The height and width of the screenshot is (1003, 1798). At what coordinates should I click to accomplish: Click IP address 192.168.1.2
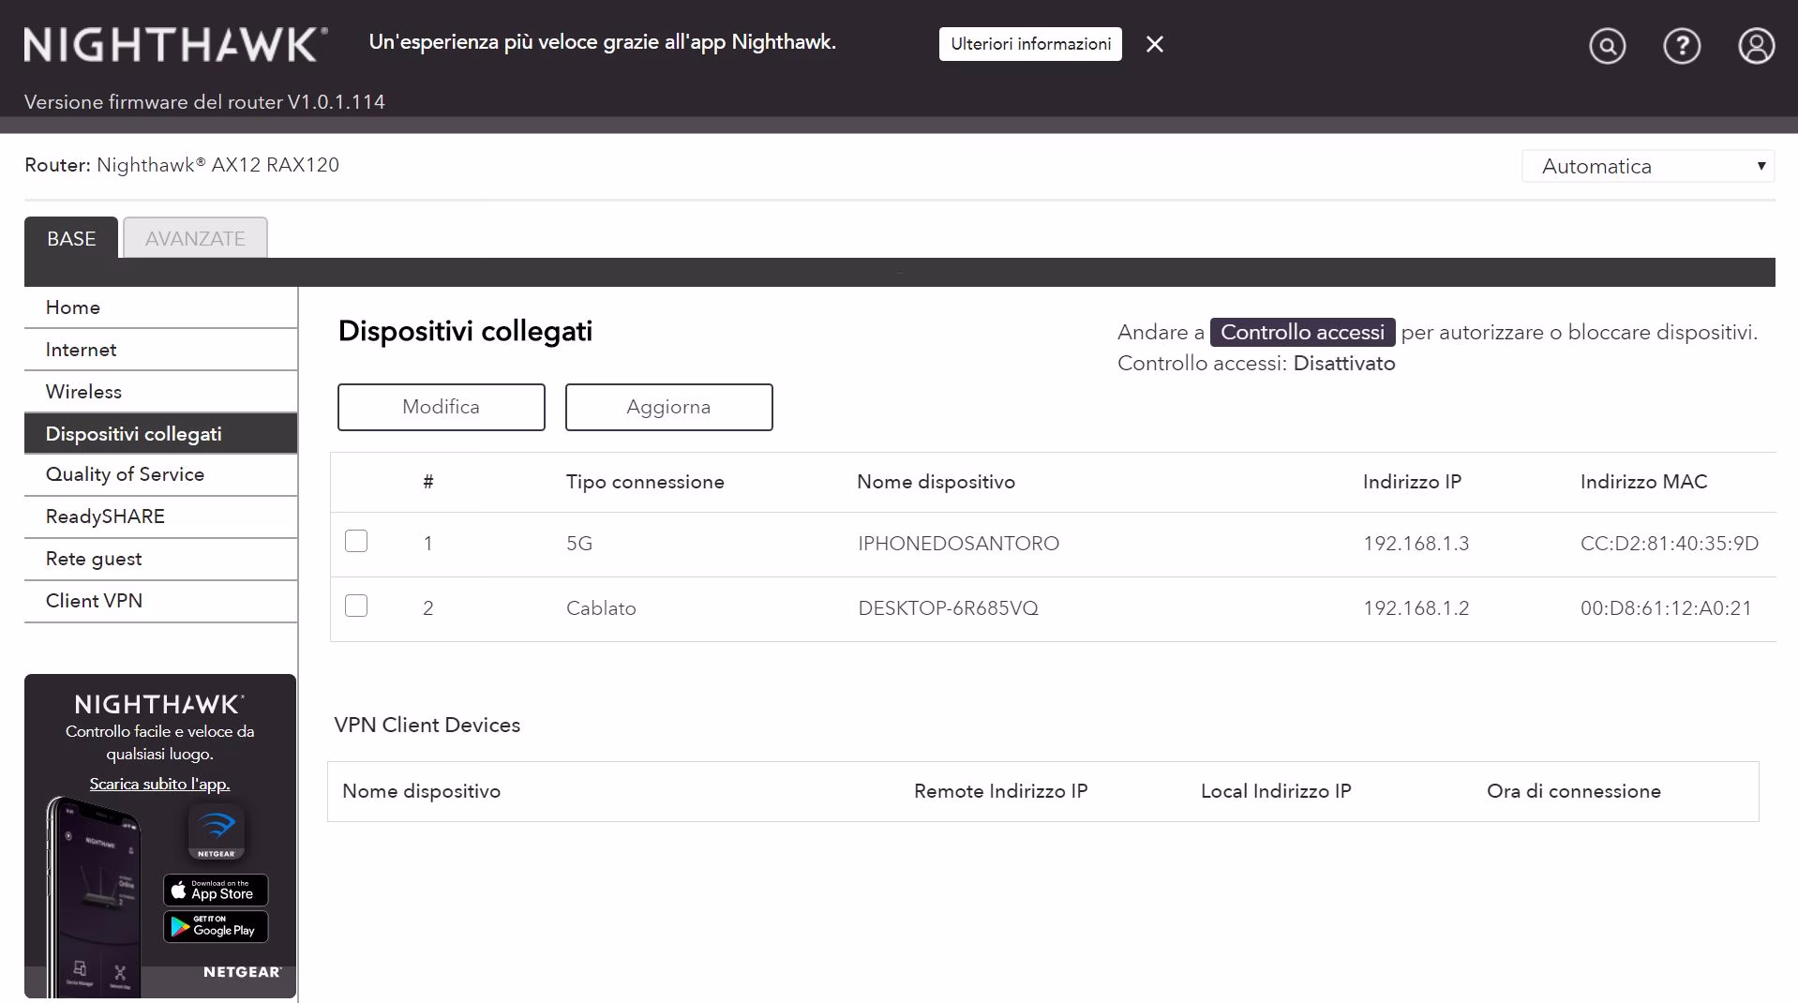coord(1416,608)
